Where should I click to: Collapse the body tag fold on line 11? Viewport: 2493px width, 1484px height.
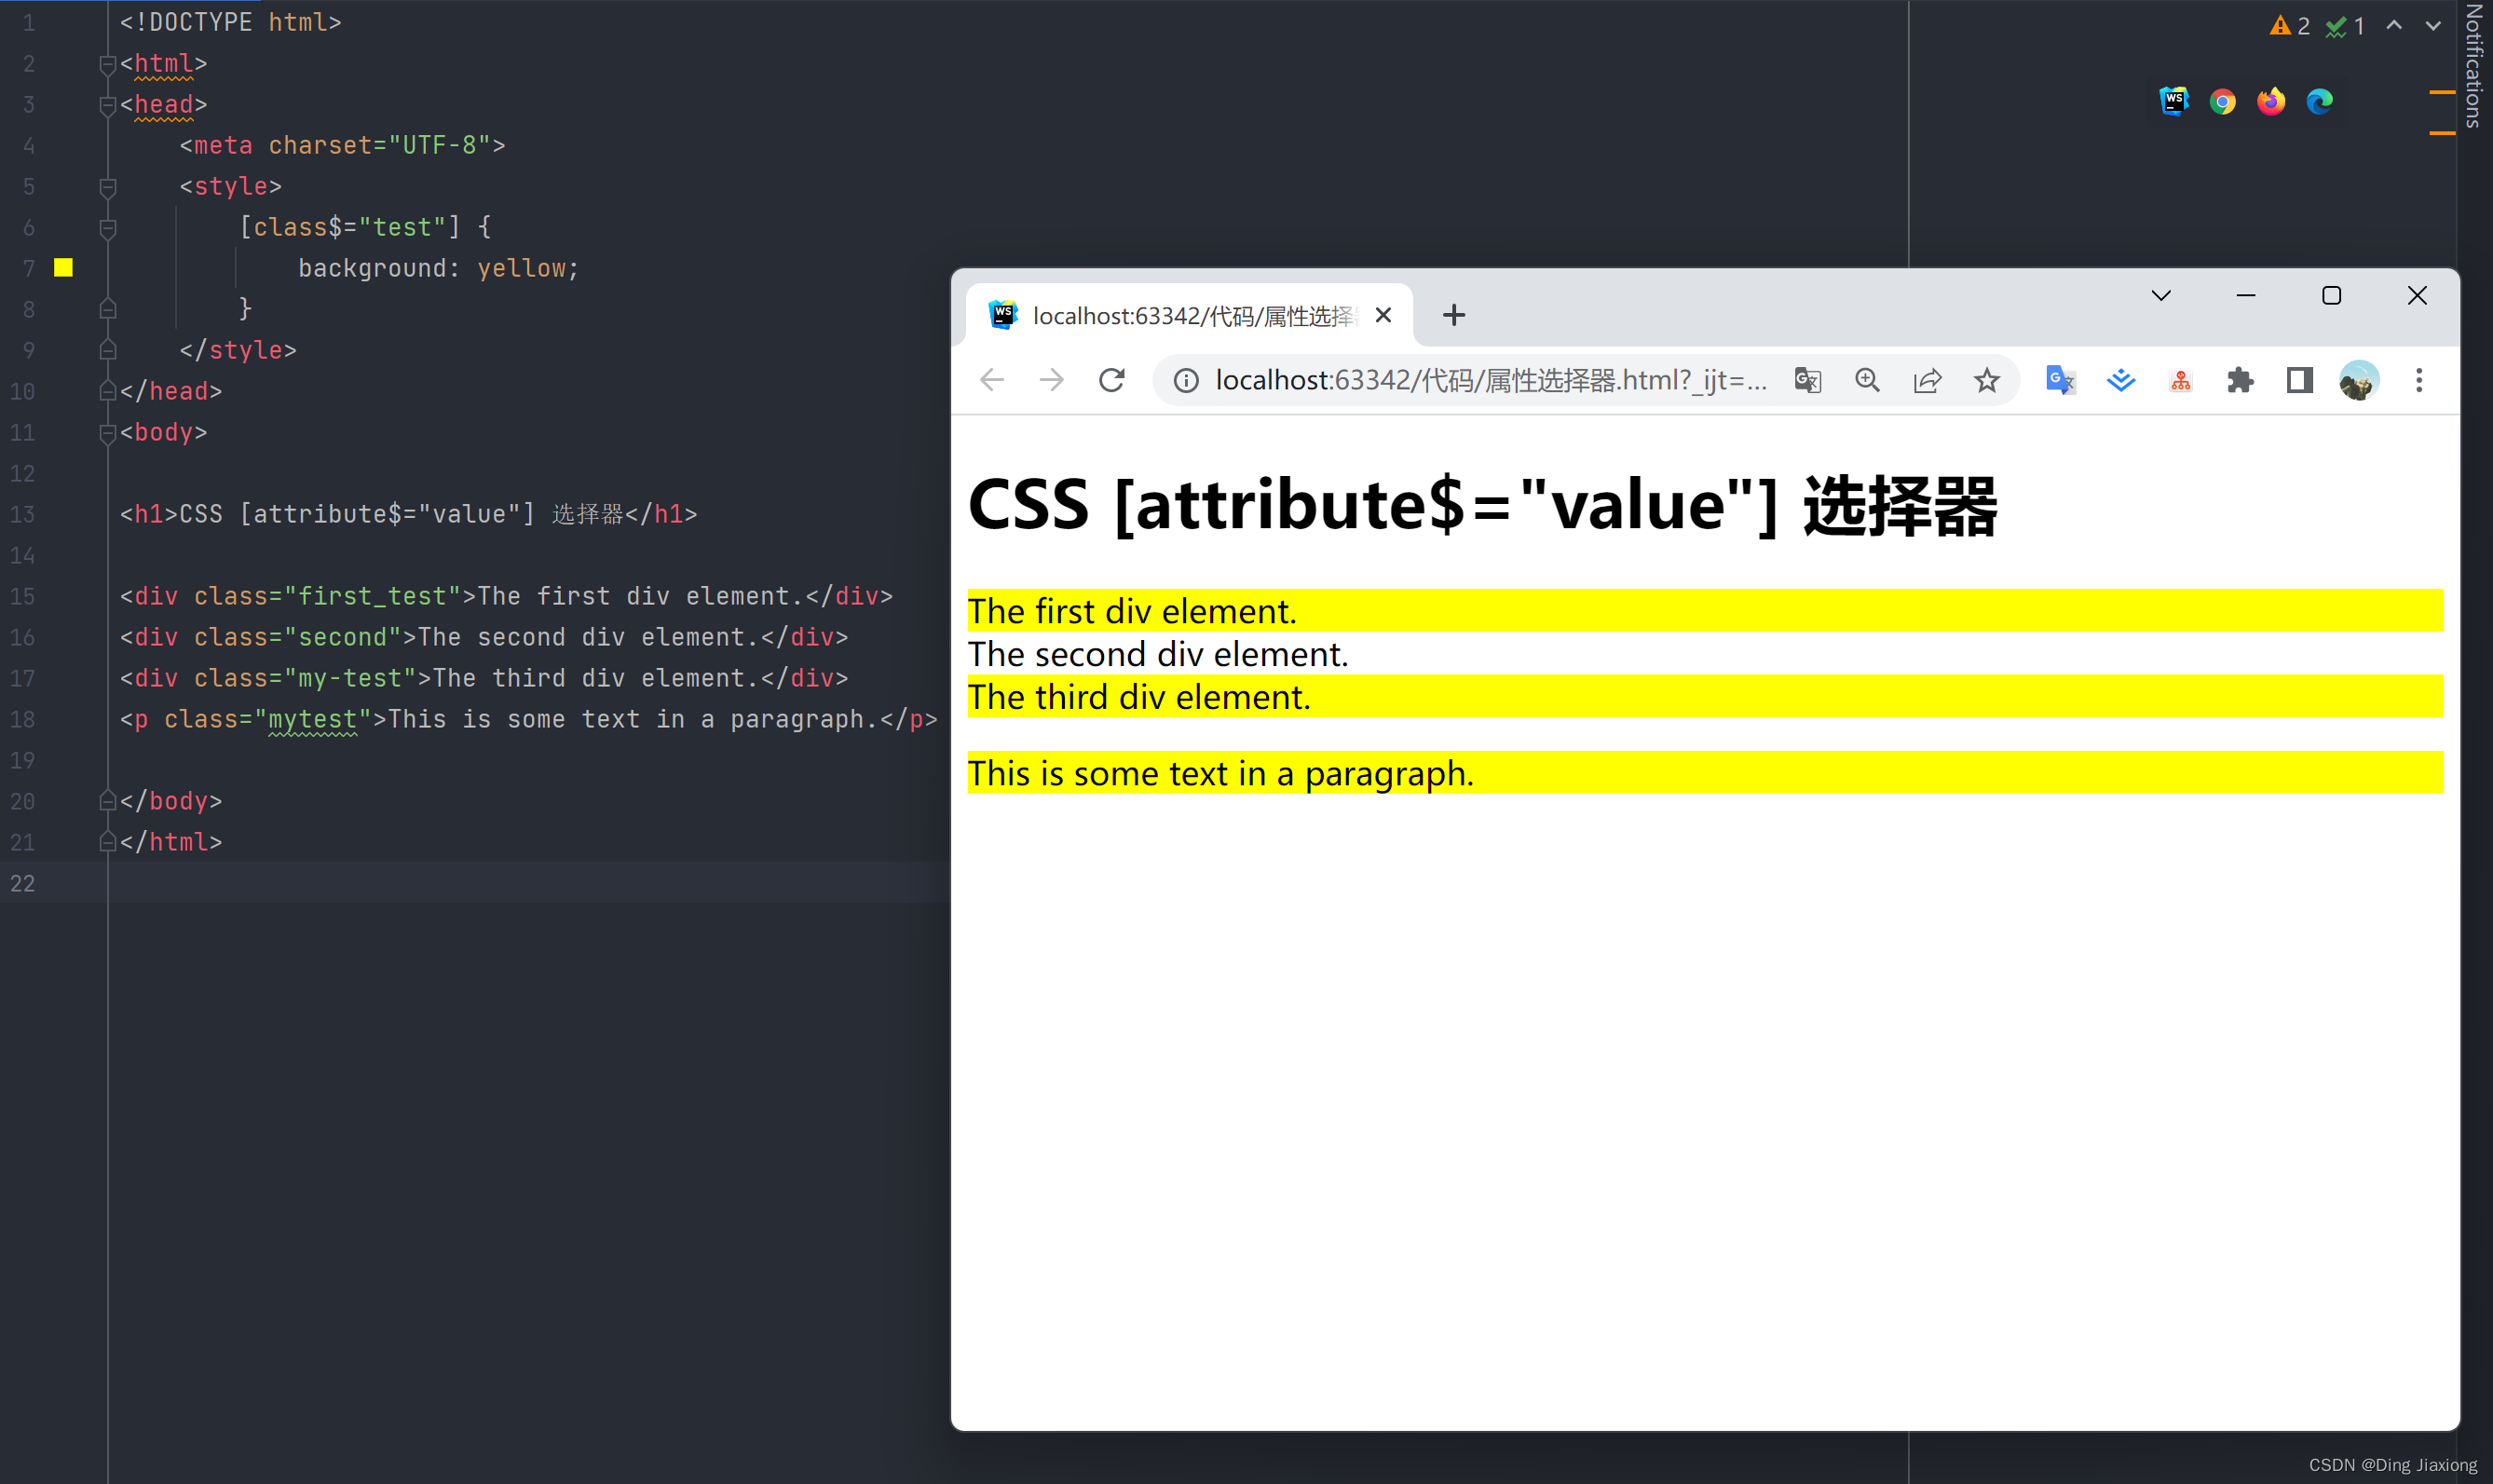click(108, 434)
